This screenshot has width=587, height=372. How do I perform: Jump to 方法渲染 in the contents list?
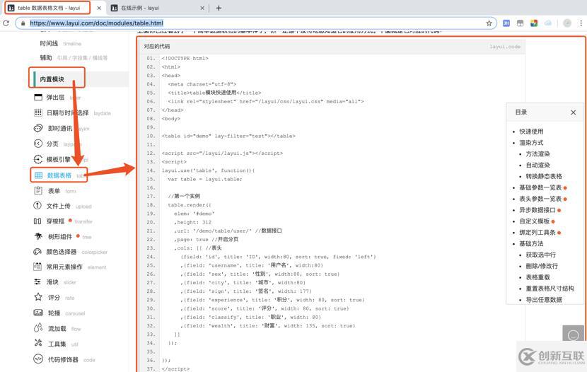coord(538,153)
